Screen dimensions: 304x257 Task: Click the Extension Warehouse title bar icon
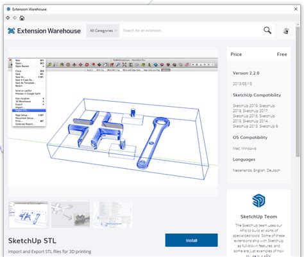pos(8,9)
